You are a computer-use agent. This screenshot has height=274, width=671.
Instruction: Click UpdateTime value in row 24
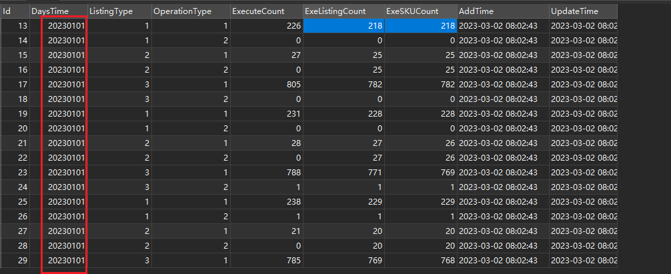[x=583, y=187]
